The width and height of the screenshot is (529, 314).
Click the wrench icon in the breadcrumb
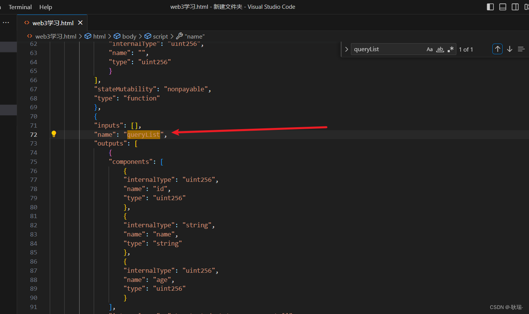(180, 36)
